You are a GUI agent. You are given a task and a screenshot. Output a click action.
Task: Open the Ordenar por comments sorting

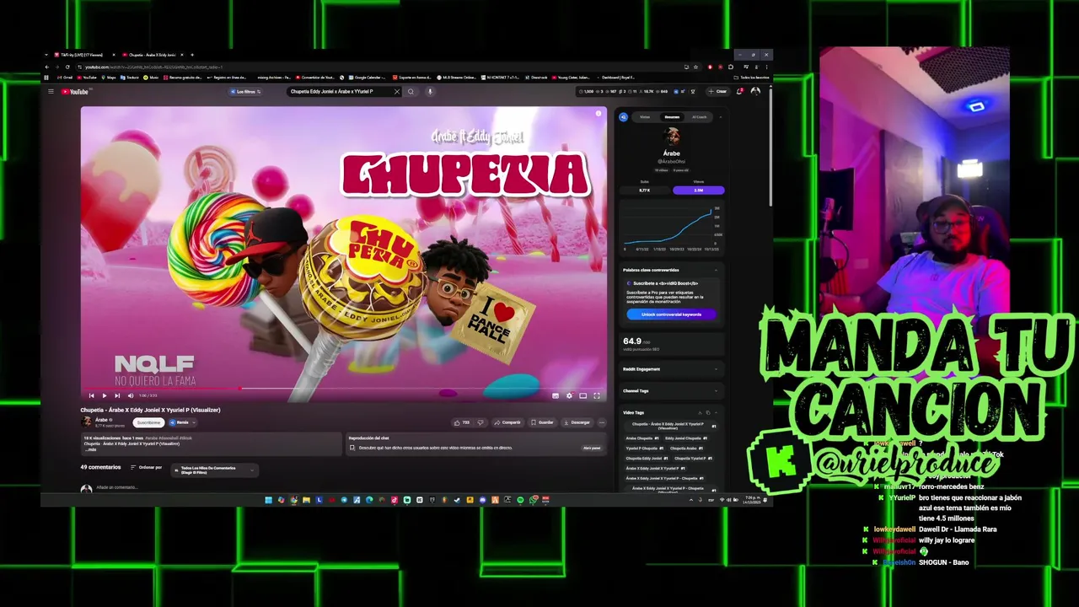click(146, 467)
